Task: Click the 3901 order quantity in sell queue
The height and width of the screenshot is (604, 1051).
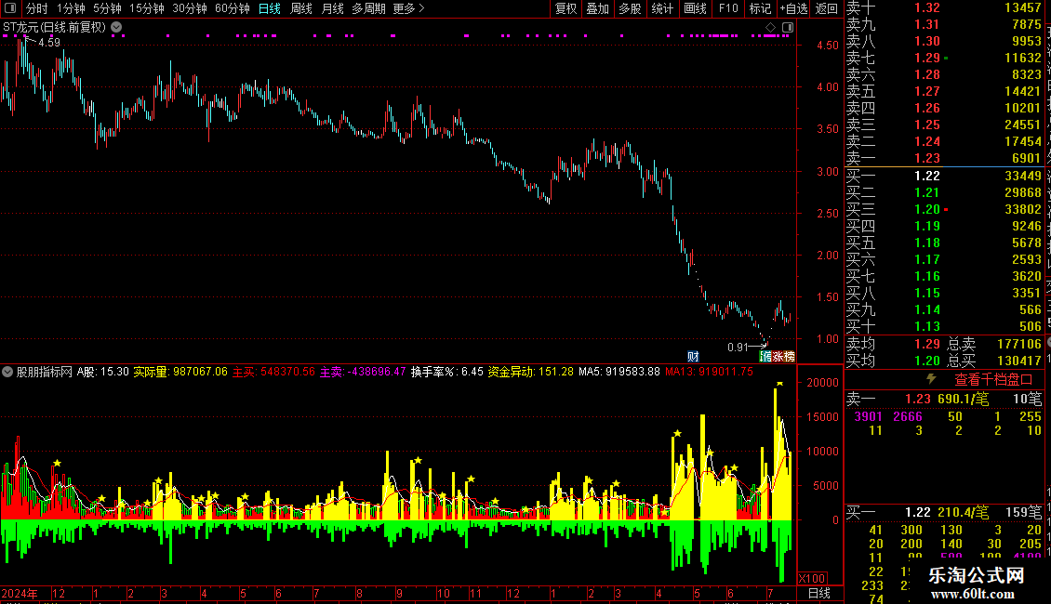Action: pos(868,417)
